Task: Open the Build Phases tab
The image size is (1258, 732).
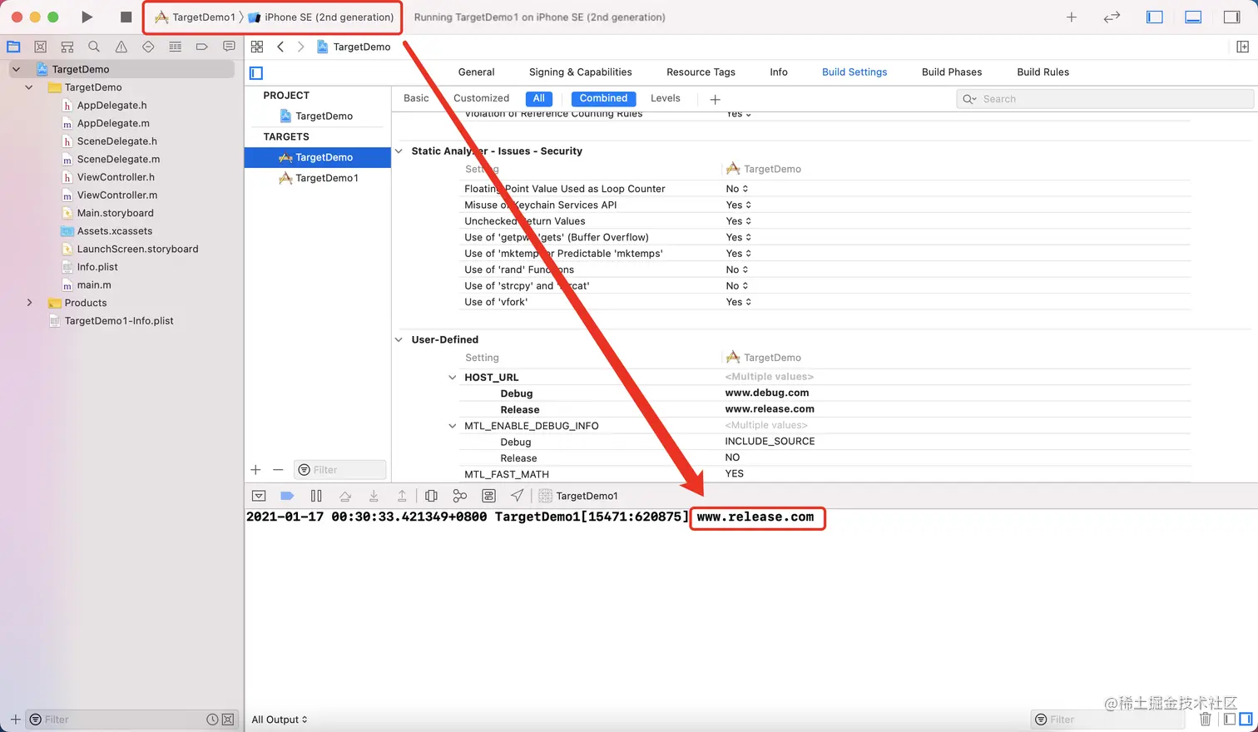Action: [952, 72]
